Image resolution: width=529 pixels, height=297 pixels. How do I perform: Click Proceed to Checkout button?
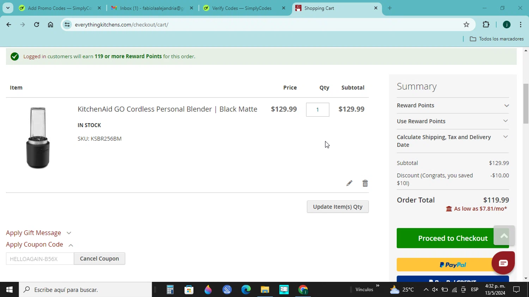coord(453,238)
